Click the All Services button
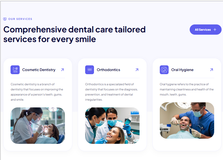The width and height of the screenshot is (223, 160). [x=206, y=30]
